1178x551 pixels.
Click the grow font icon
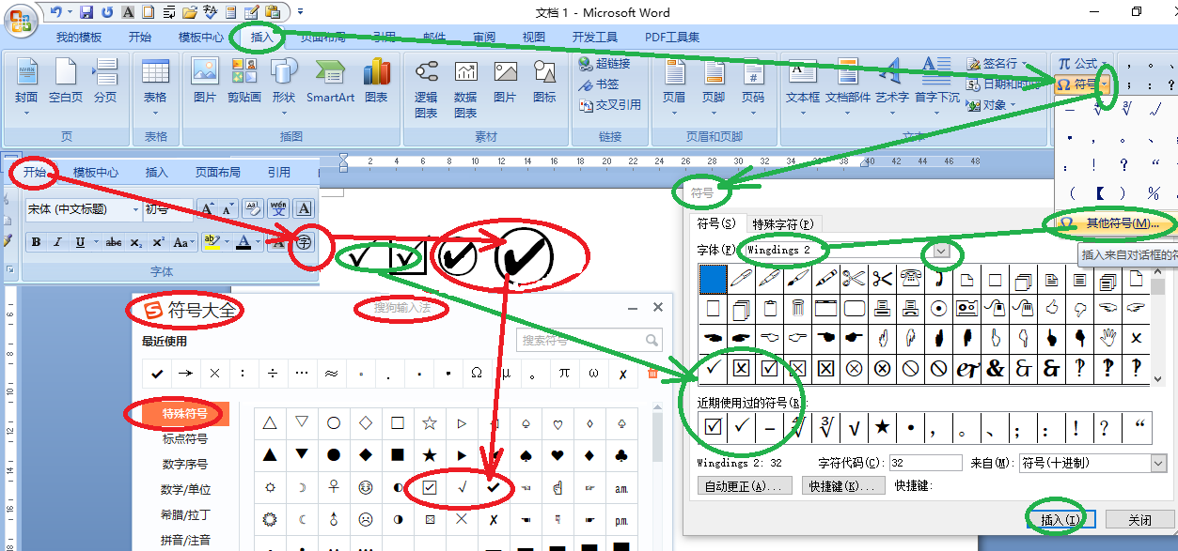pos(207,208)
